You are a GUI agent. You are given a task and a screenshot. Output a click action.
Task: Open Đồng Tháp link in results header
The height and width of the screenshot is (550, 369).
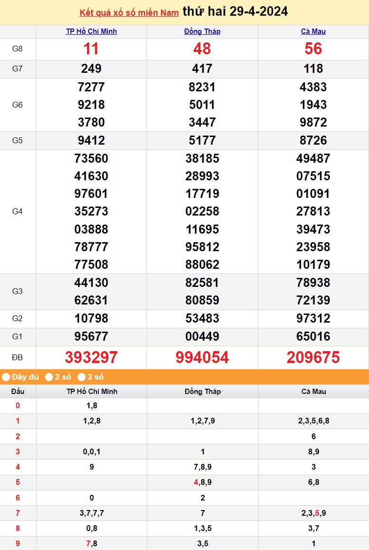(202, 31)
